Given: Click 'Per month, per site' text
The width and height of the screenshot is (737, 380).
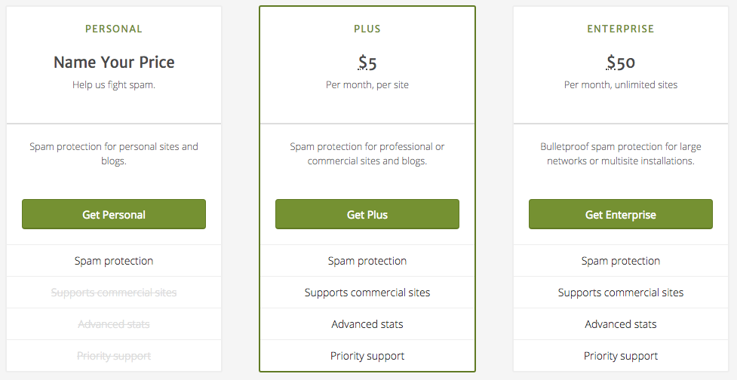Looking at the screenshot, I should click(367, 85).
